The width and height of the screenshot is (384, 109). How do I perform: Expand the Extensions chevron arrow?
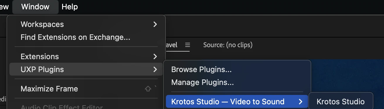point(155,56)
